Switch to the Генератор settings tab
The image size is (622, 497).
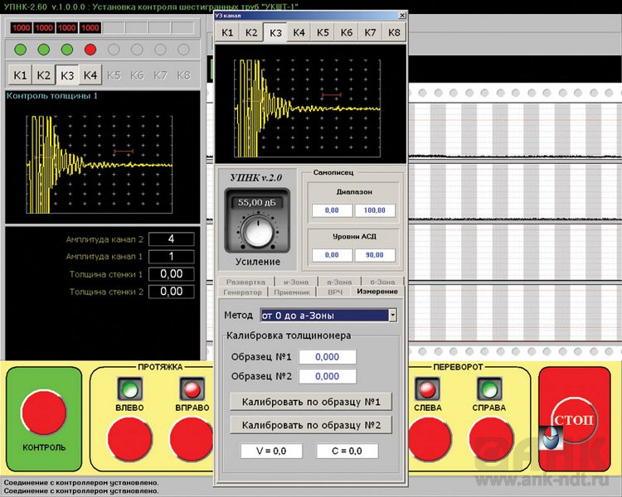pyautogui.click(x=242, y=292)
